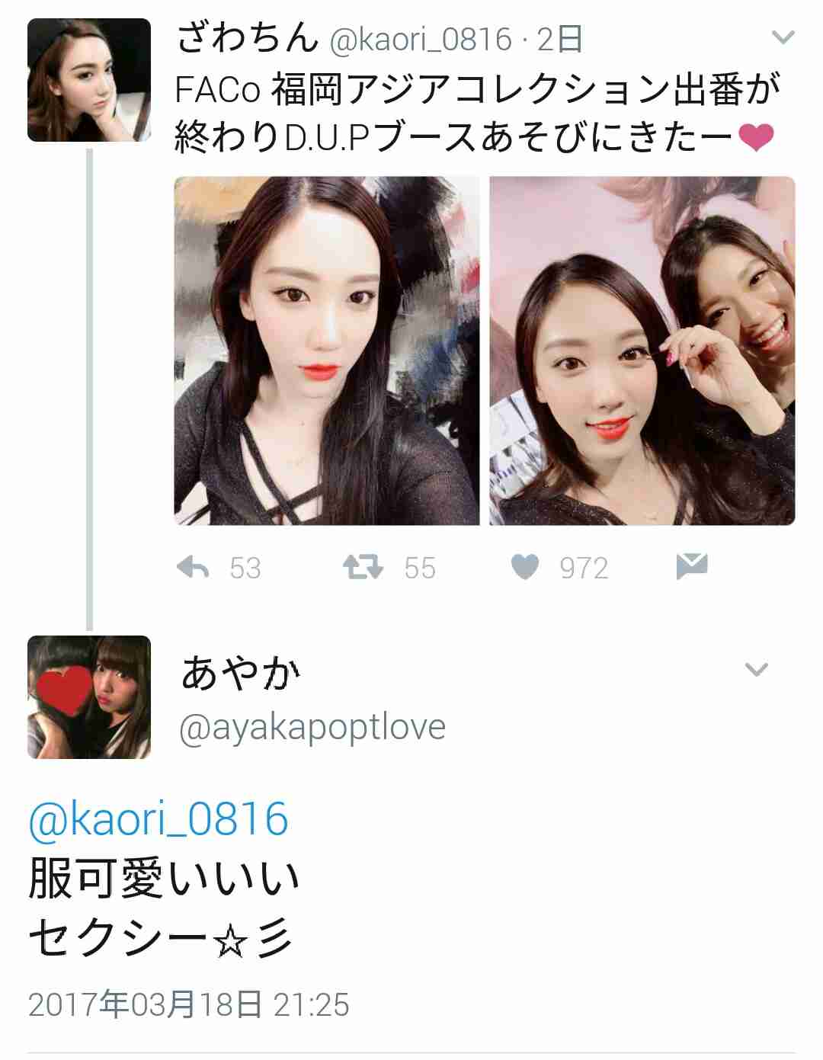Screen dimensions: 823x1060
Task: Tap the あやか display name
Action: (x=241, y=673)
